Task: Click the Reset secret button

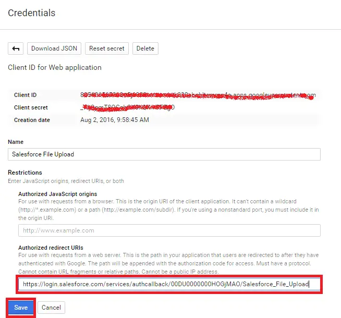Action: 107,48
